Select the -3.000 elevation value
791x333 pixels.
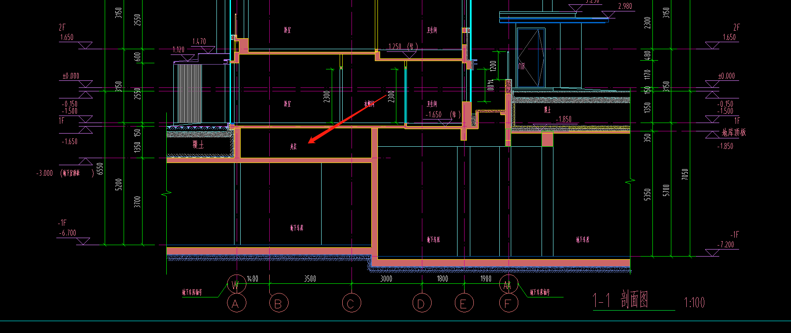[x=44, y=173]
